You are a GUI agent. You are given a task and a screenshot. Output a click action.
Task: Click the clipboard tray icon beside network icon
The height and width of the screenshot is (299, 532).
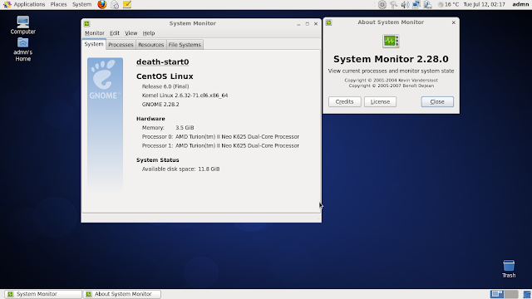[427, 4]
